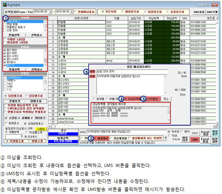
Task: Click the 확장옵션 button
Action: pyautogui.click(x=215, y=133)
